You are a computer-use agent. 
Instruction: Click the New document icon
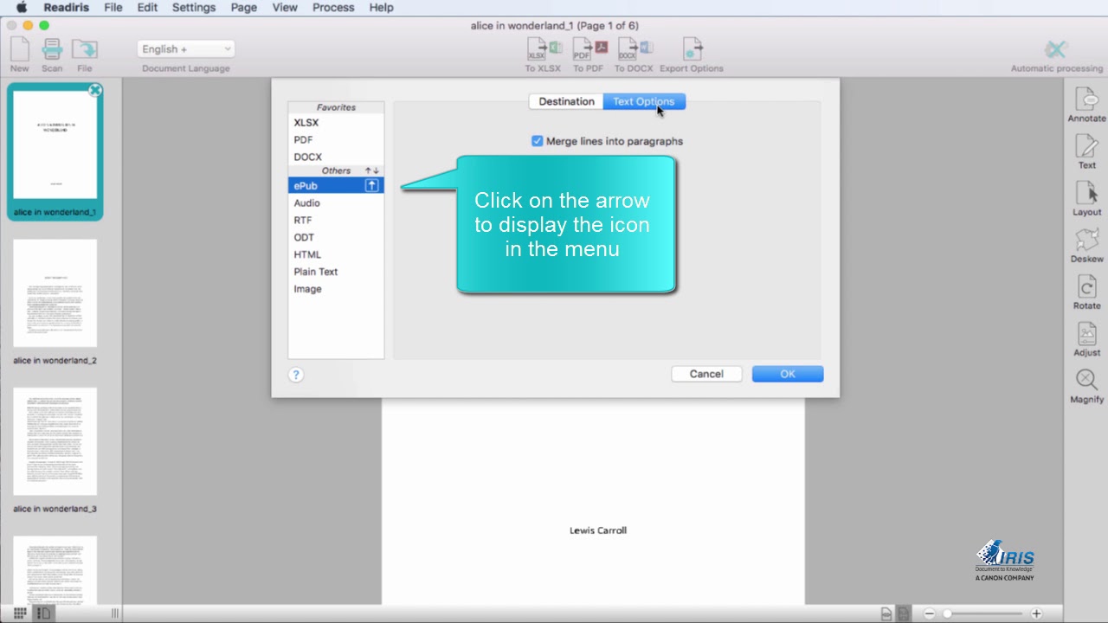[x=19, y=49]
